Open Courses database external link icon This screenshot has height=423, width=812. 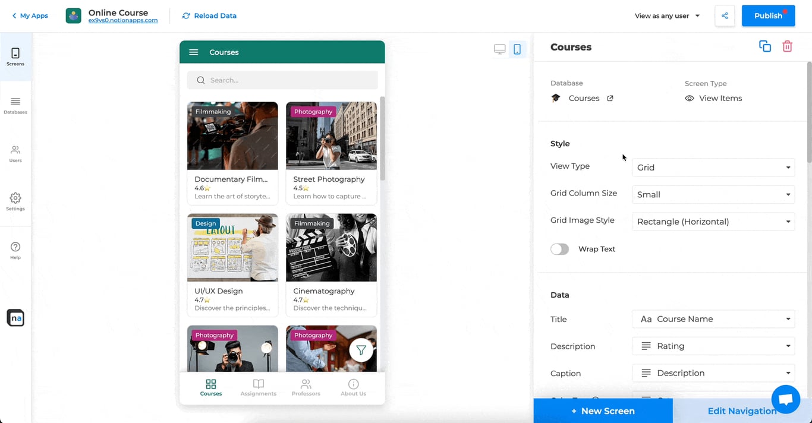click(610, 98)
